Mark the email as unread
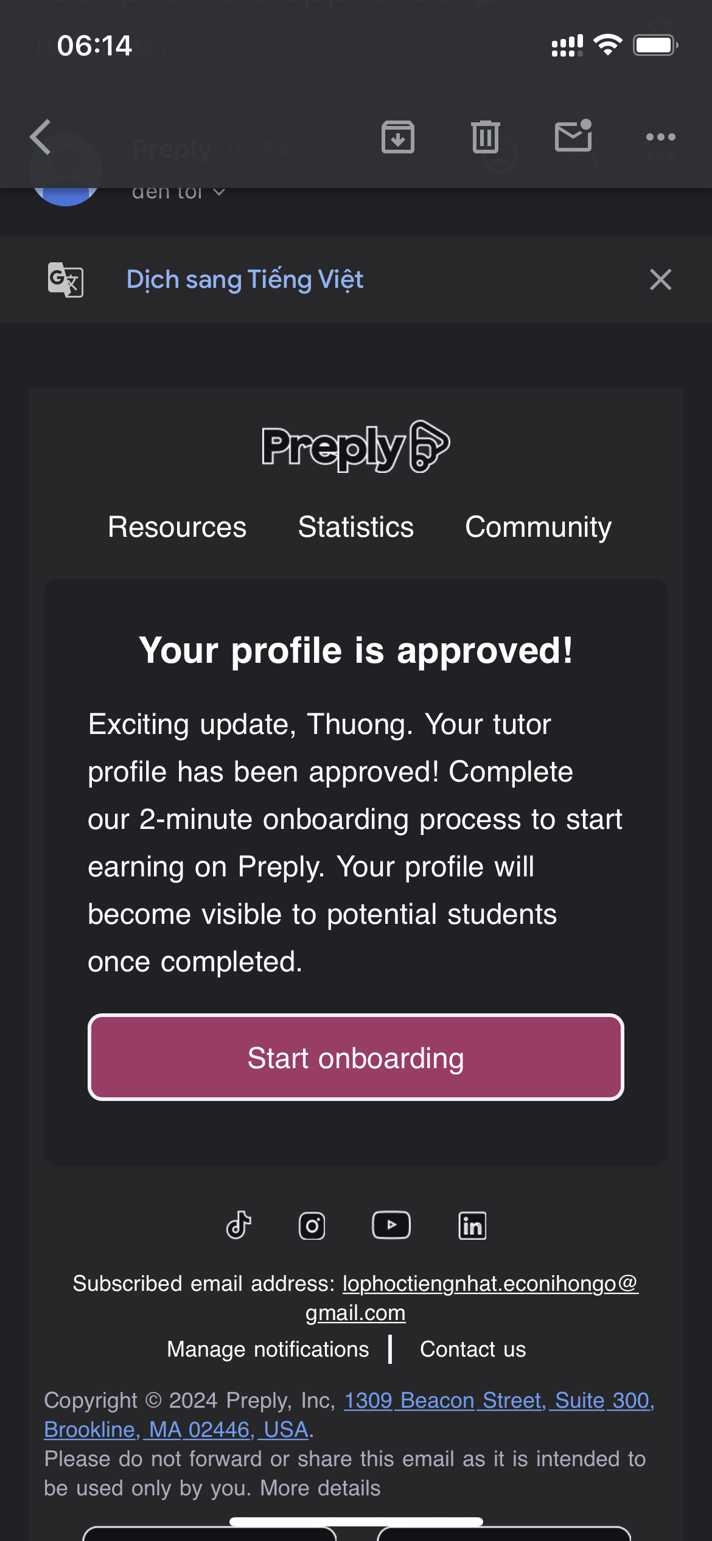 573,136
